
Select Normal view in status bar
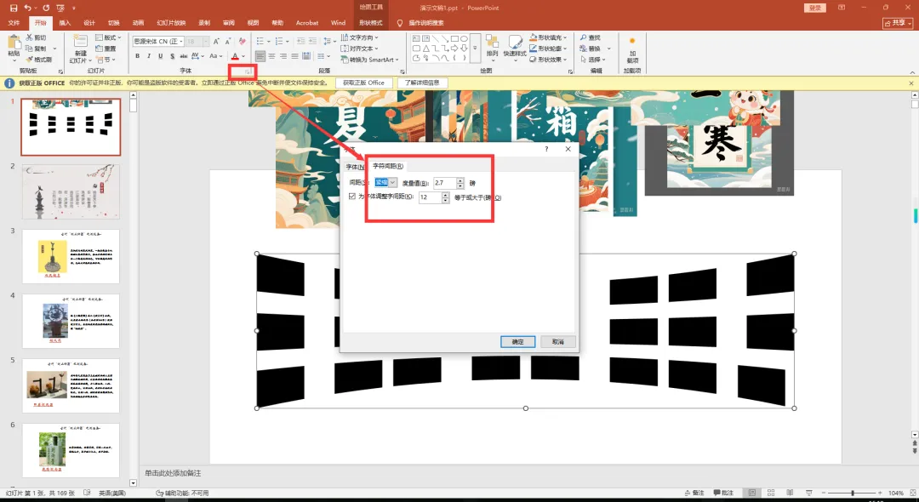(752, 493)
